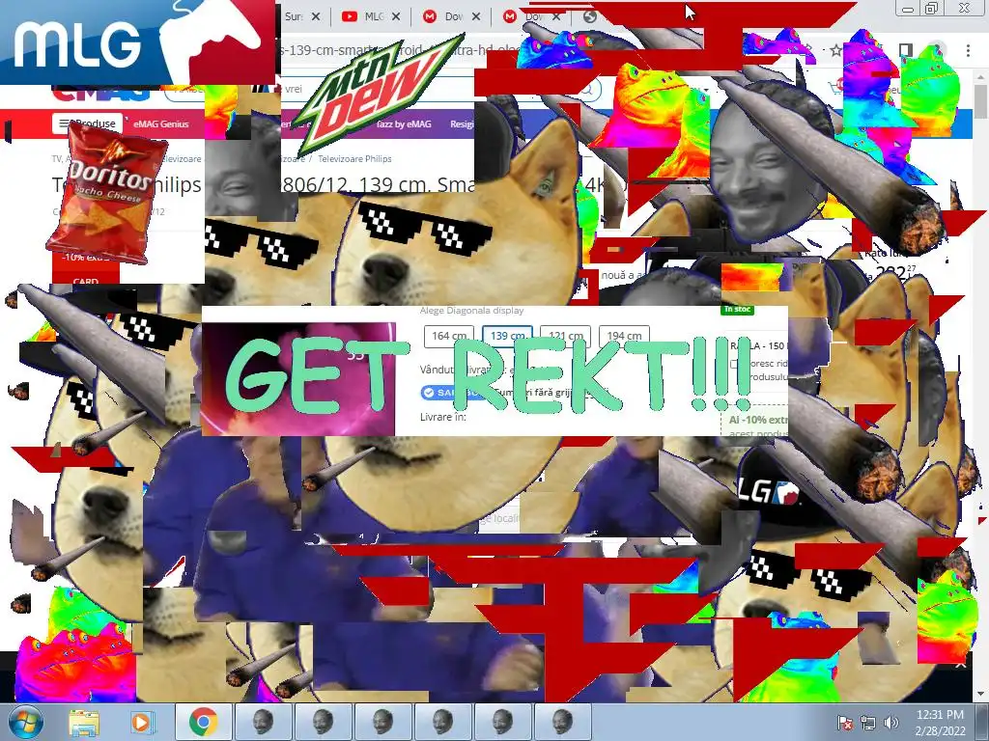Close the 'Sur' browser tab
Screen dimensions: 989x741
click(316, 16)
